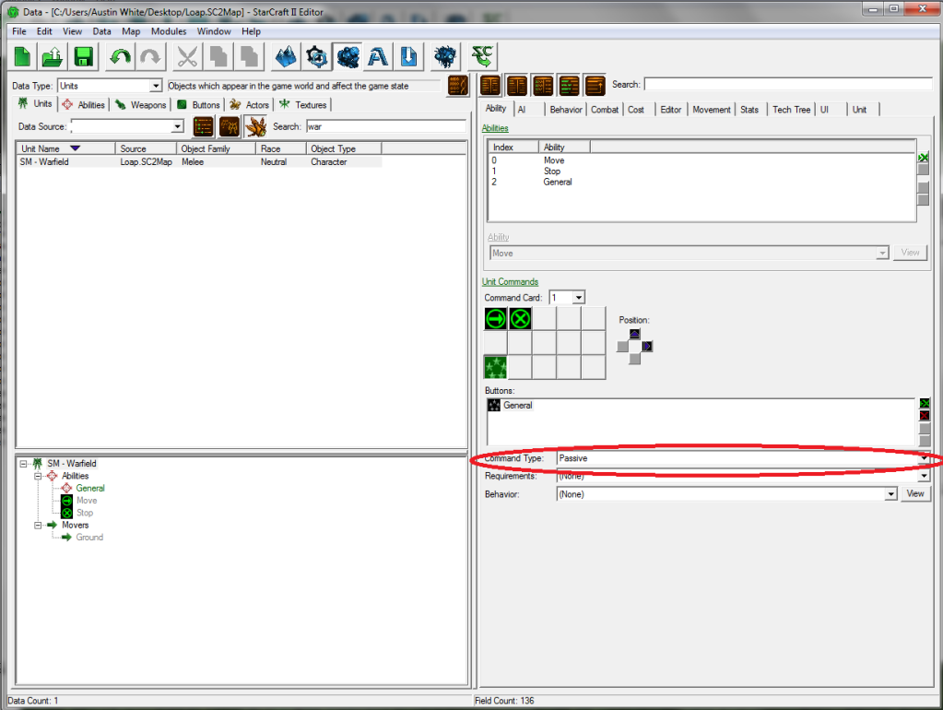Image resolution: width=943 pixels, height=710 pixels.
Task: Select the General tree item under Abilities
Action: pyautogui.click(x=90, y=488)
